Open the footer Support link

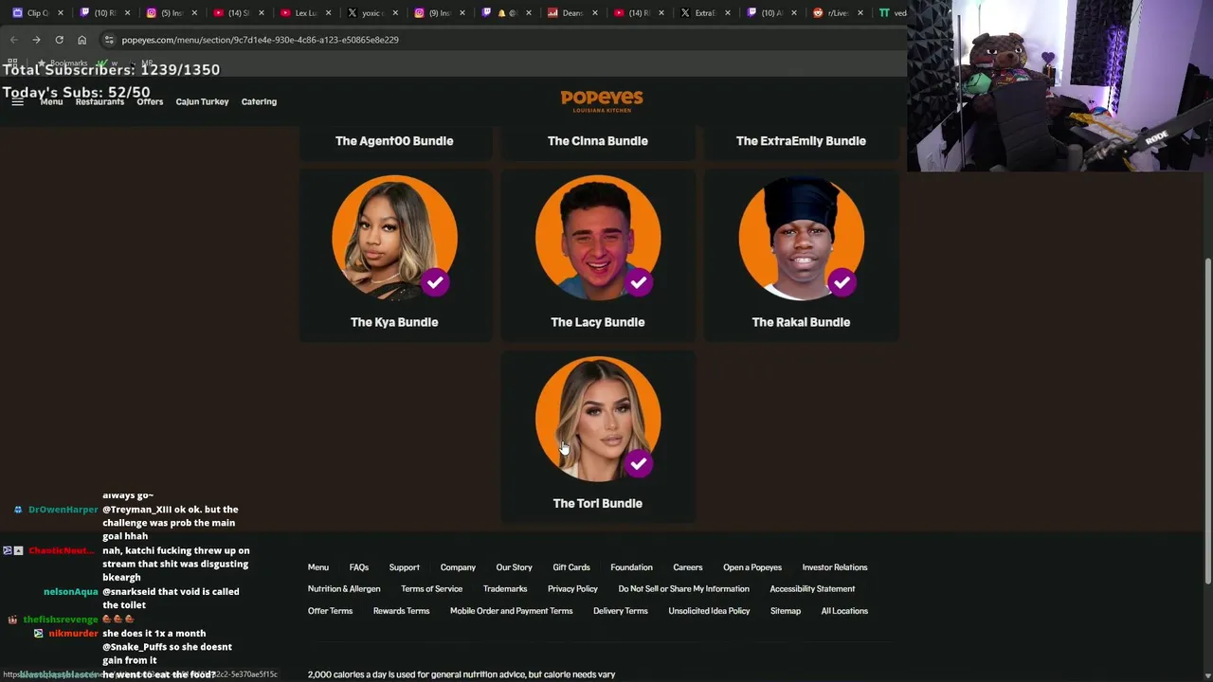pyautogui.click(x=404, y=567)
